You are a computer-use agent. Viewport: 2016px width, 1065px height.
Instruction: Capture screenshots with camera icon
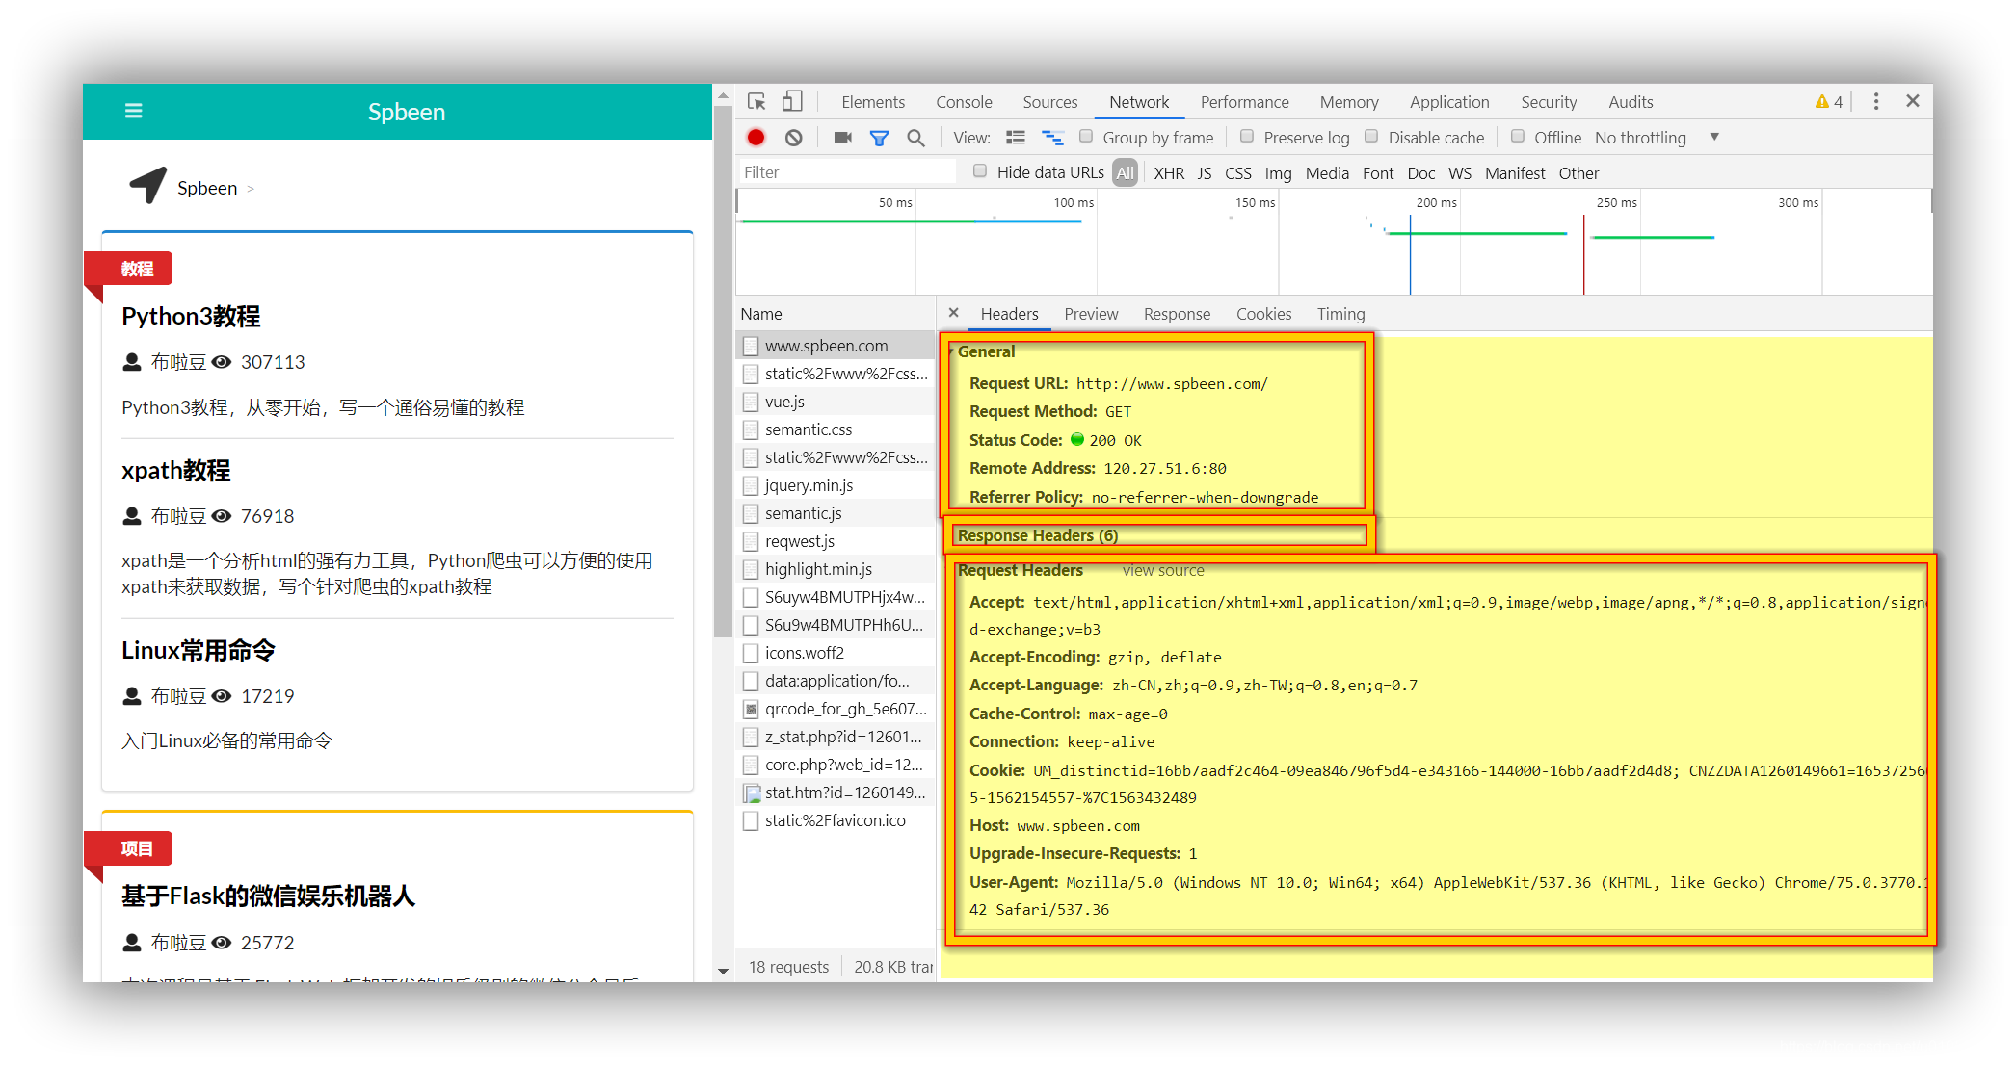[843, 138]
